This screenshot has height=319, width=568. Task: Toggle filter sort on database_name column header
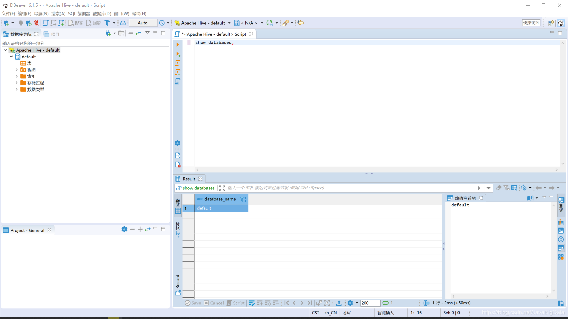(243, 199)
